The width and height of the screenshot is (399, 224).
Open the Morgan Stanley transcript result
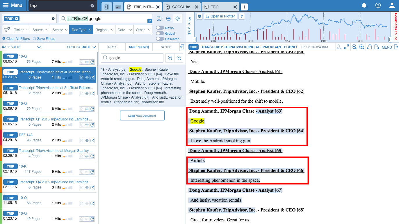(x=56, y=151)
